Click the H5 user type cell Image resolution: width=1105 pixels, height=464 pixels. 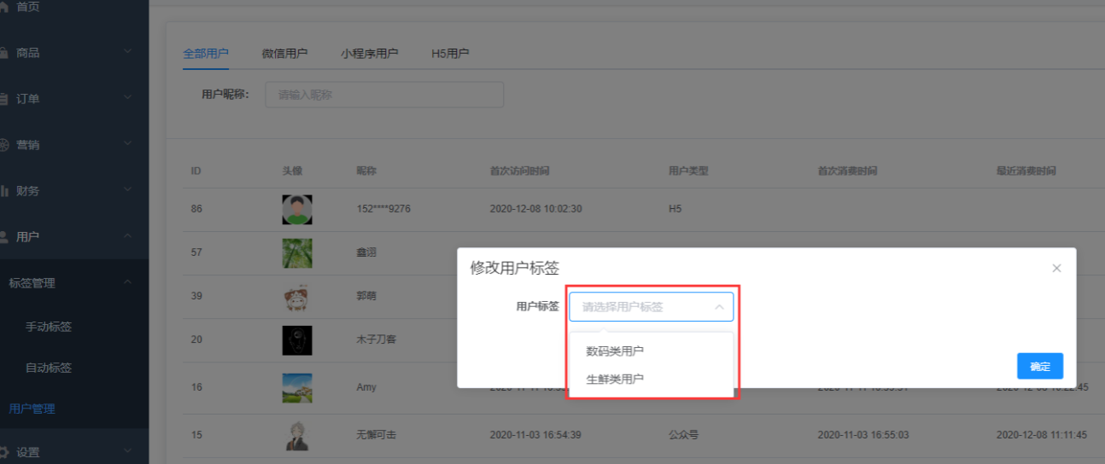pyautogui.click(x=675, y=209)
